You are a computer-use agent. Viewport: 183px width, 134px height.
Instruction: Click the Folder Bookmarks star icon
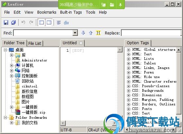click(11, 117)
